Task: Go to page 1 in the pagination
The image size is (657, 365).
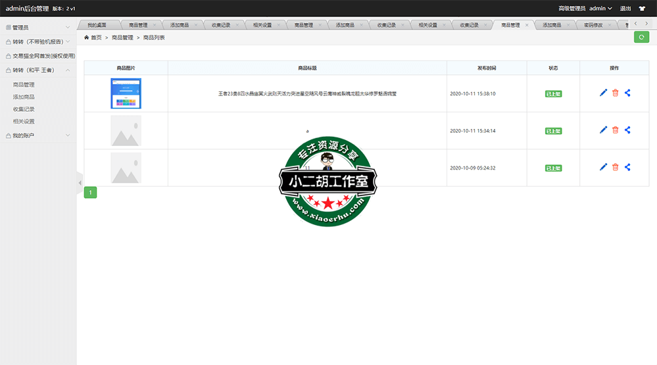Action: [x=90, y=192]
